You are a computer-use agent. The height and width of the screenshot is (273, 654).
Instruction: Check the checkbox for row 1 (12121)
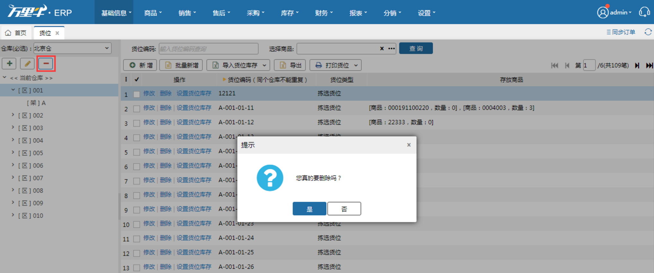point(137,94)
